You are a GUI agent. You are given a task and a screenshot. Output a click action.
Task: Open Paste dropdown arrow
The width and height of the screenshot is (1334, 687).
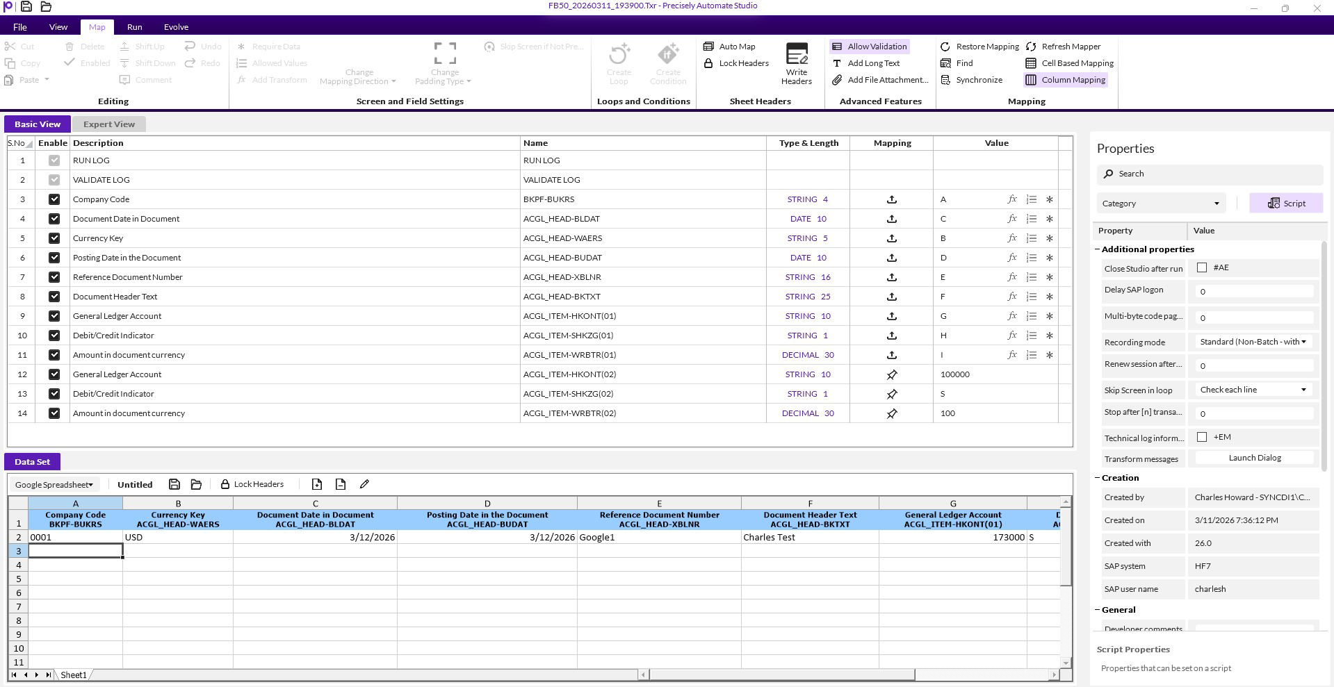(x=47, y=80)
